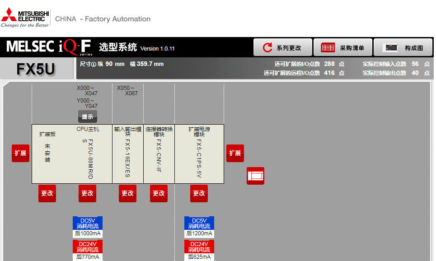Viewport: 436px width, 261px height.
Task: Click the 系列更改 series change button
Action: 283,47
